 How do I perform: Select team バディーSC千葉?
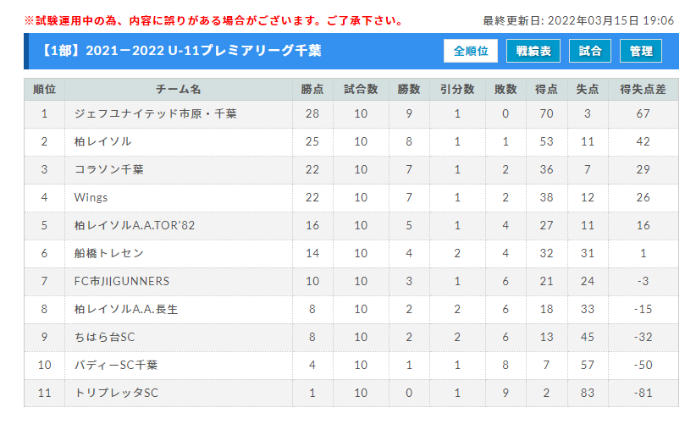[116, 365]
